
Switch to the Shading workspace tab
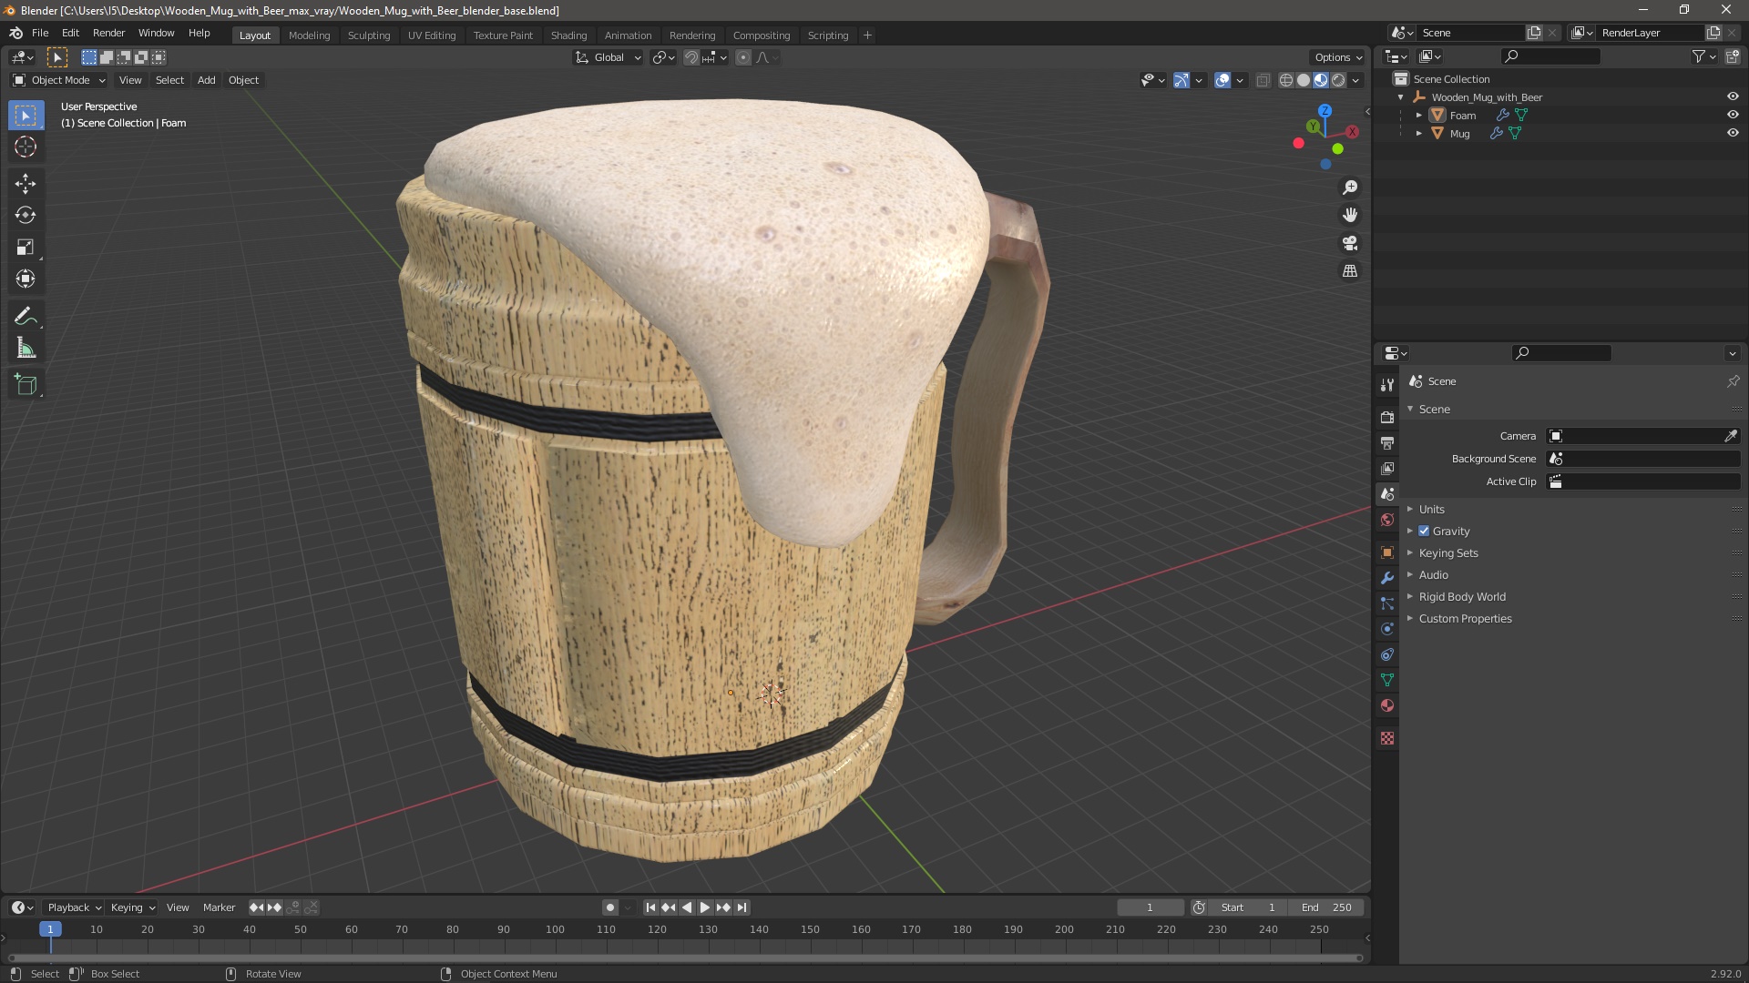[568, 35]
